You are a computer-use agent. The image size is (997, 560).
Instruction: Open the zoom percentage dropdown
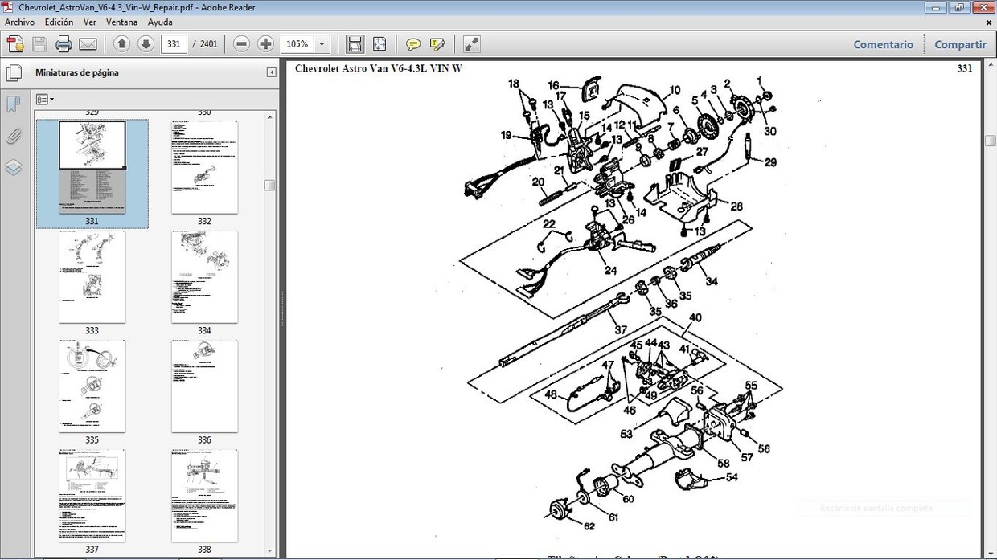(322, 44)
